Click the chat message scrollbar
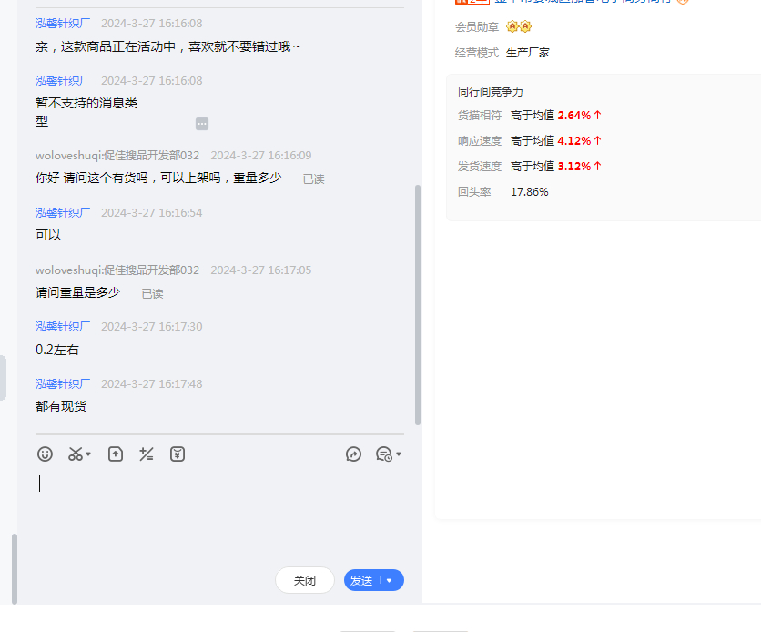 click(x=418, y=305)
